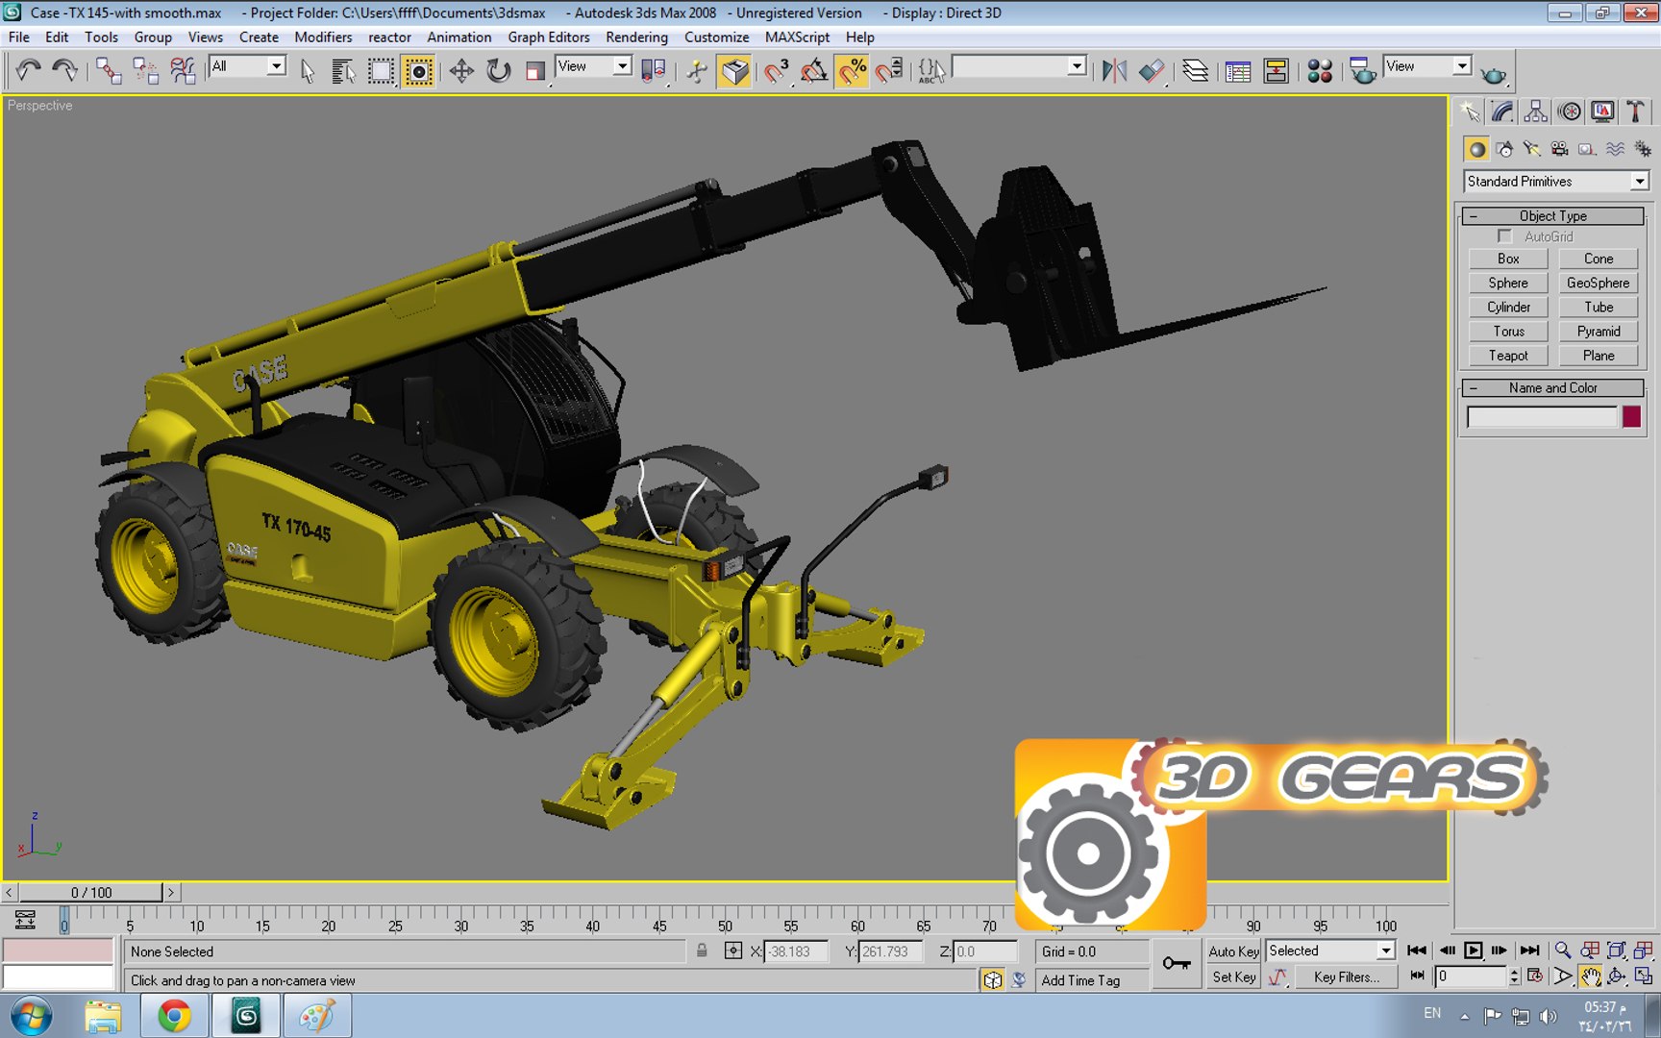Click the Zoom magnifier viewport tool
The height and width of the screenshot is (1038, 1661).
pyautogui.click(x=1563, y=951)
